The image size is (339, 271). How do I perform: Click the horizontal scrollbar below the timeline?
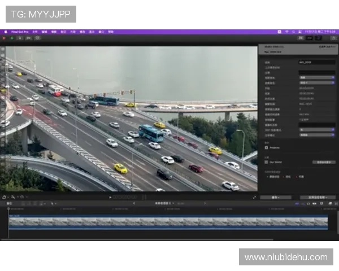tap(164, 241)
